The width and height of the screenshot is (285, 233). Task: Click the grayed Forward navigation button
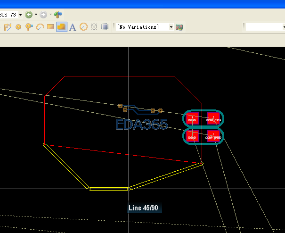pyautogui.click(x=43, y=15)
